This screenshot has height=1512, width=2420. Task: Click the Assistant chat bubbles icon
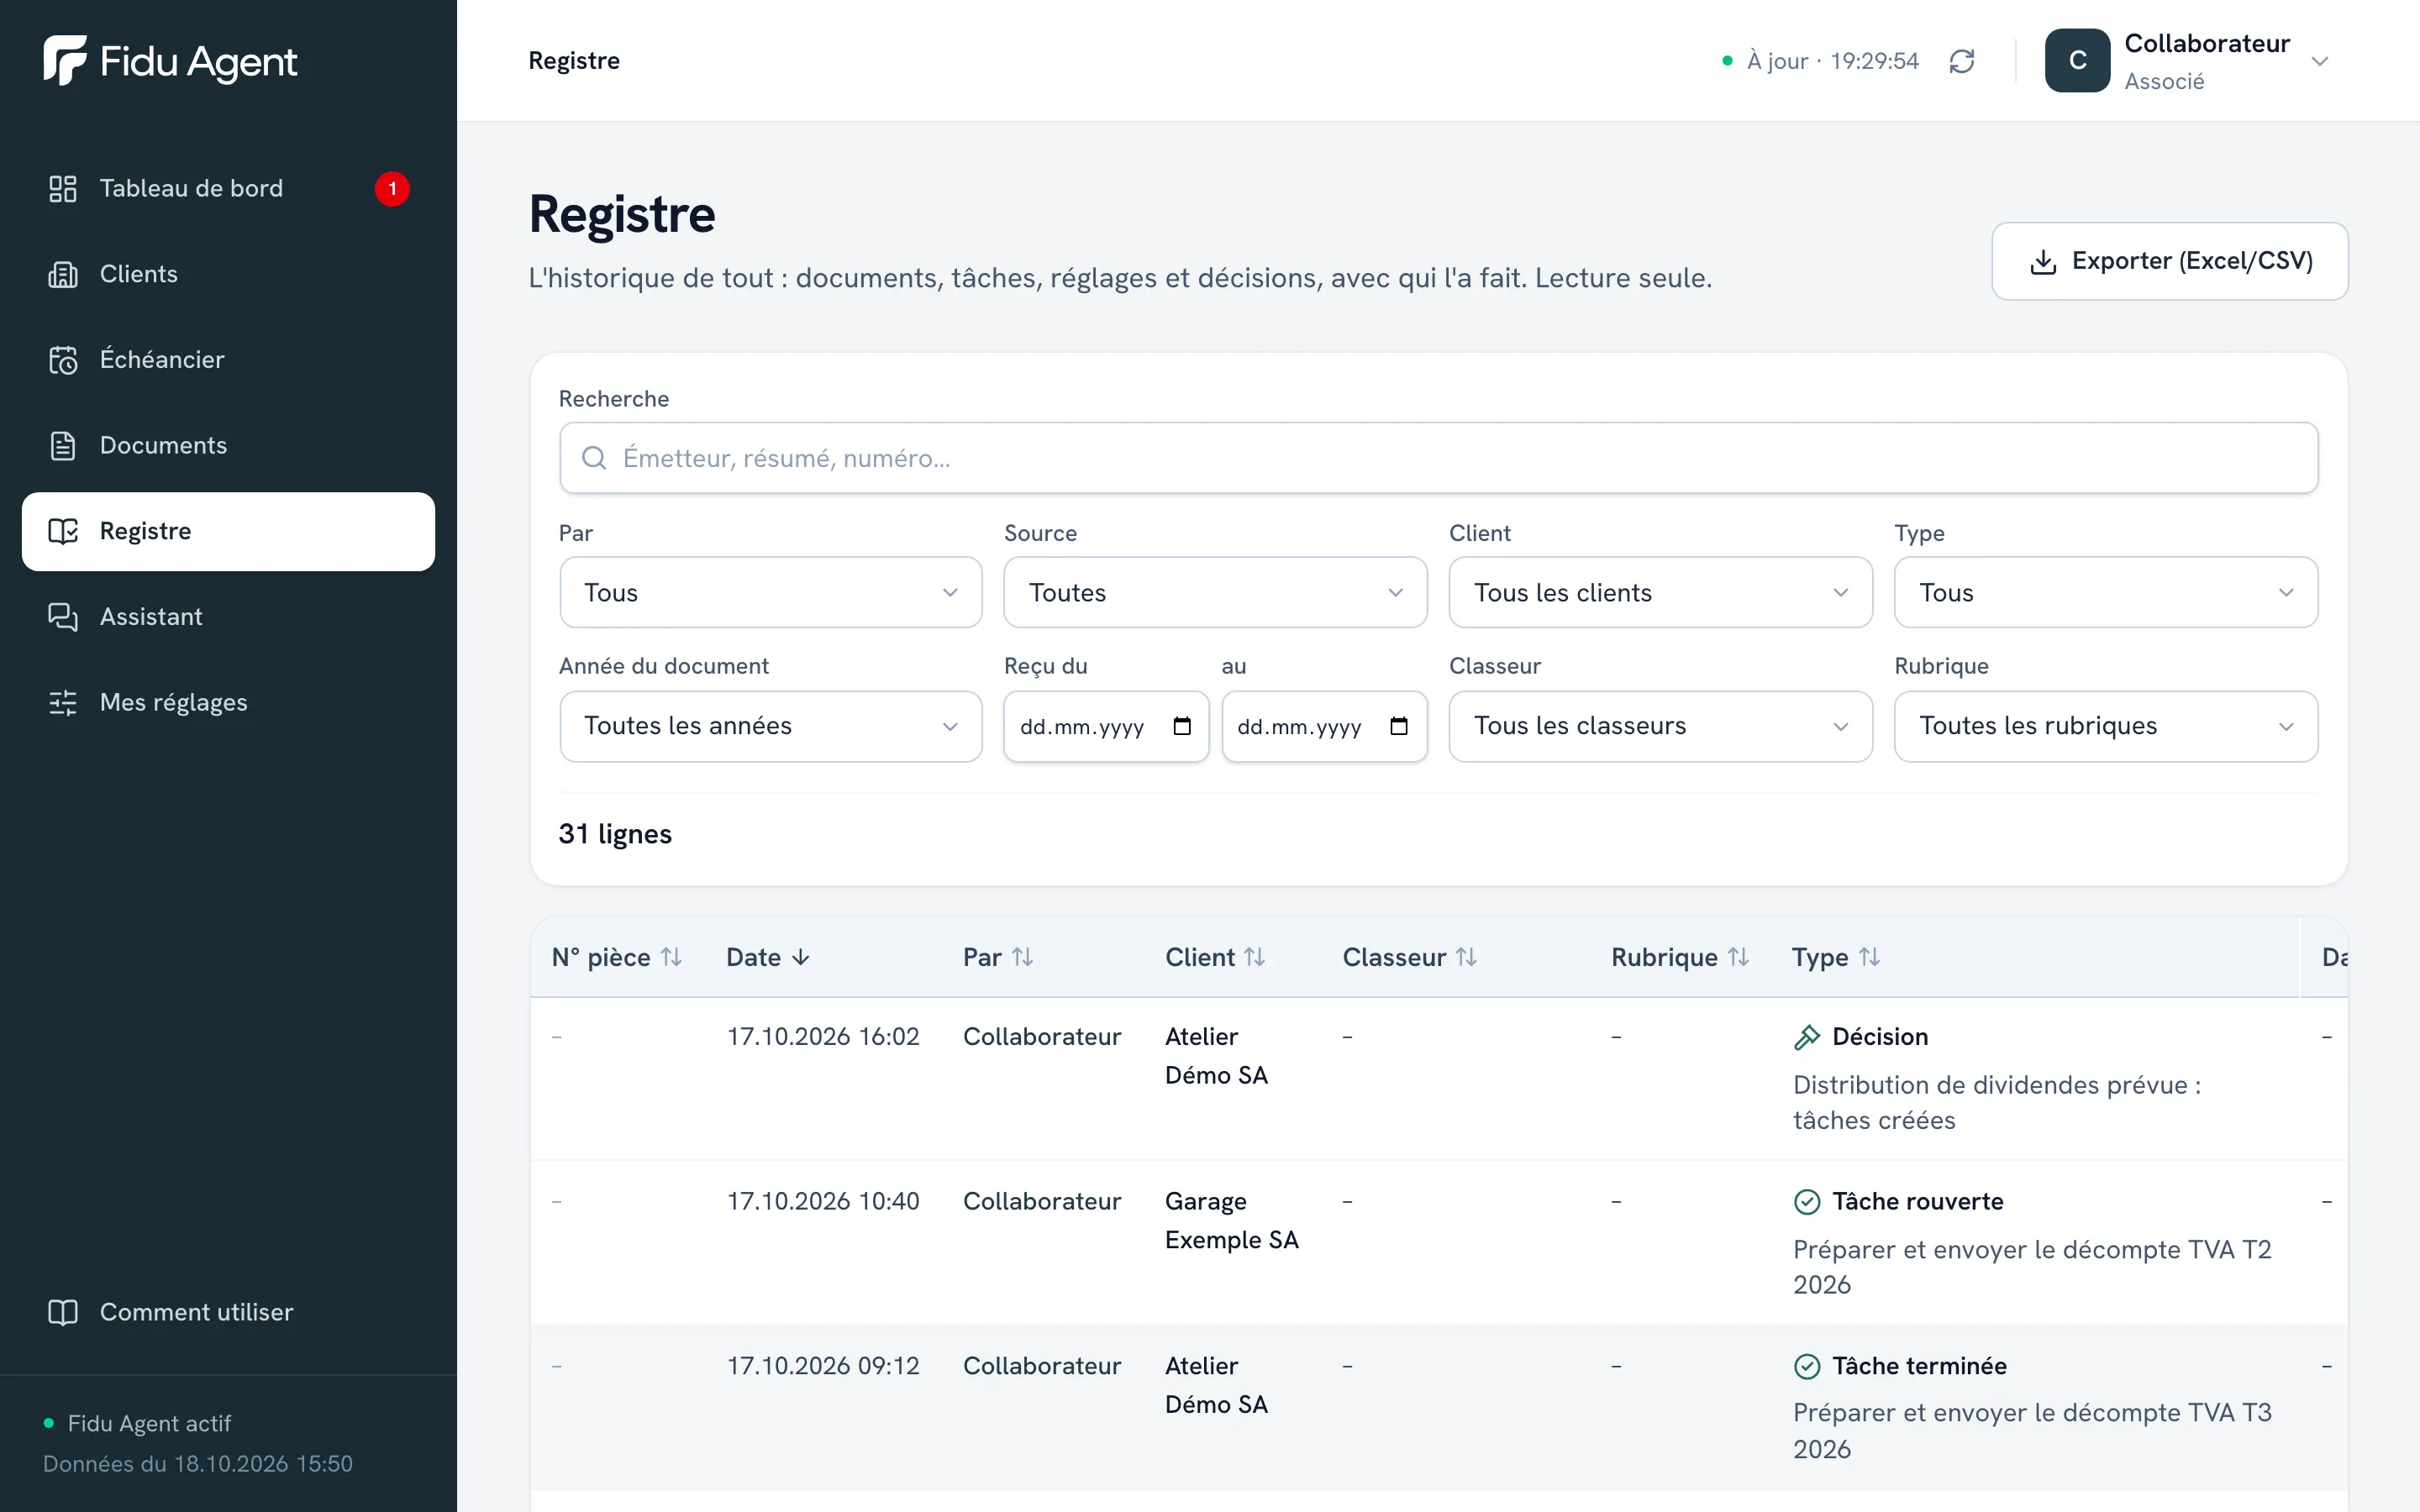pyautogui.click(x=63, y=617)
